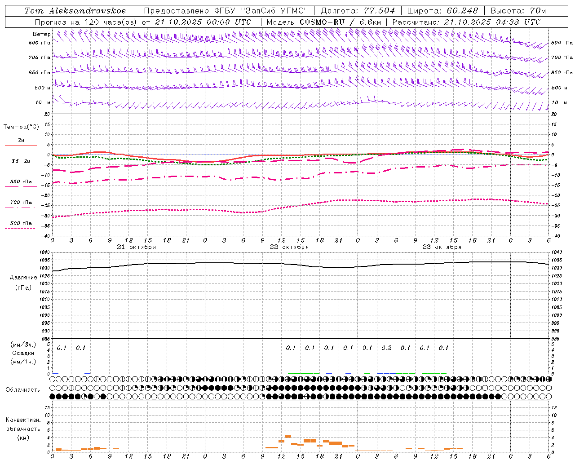This screenshot has width=575, height=460.
Task: Click the '0.2' precipitation amount value
Action: click(x=386, y=348)
